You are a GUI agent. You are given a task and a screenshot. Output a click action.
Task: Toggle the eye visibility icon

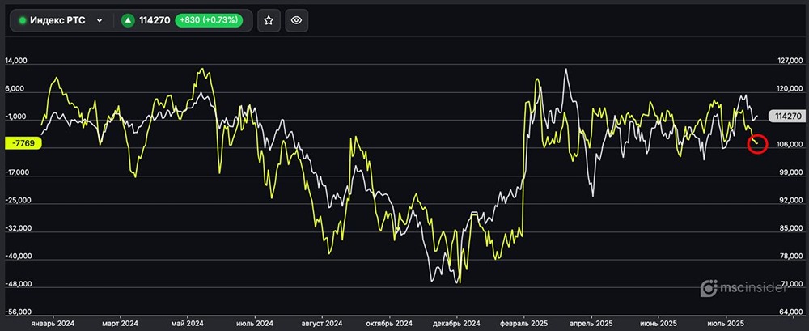tap(296, 20)
